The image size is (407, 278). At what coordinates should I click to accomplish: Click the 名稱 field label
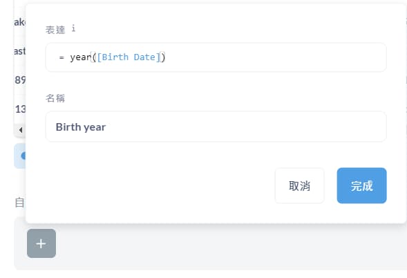[x=55, y=98]
